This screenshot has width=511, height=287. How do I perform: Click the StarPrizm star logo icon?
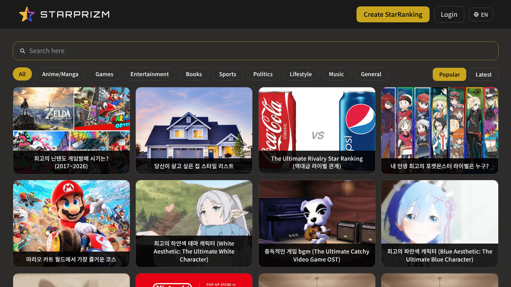pos(27,14)
